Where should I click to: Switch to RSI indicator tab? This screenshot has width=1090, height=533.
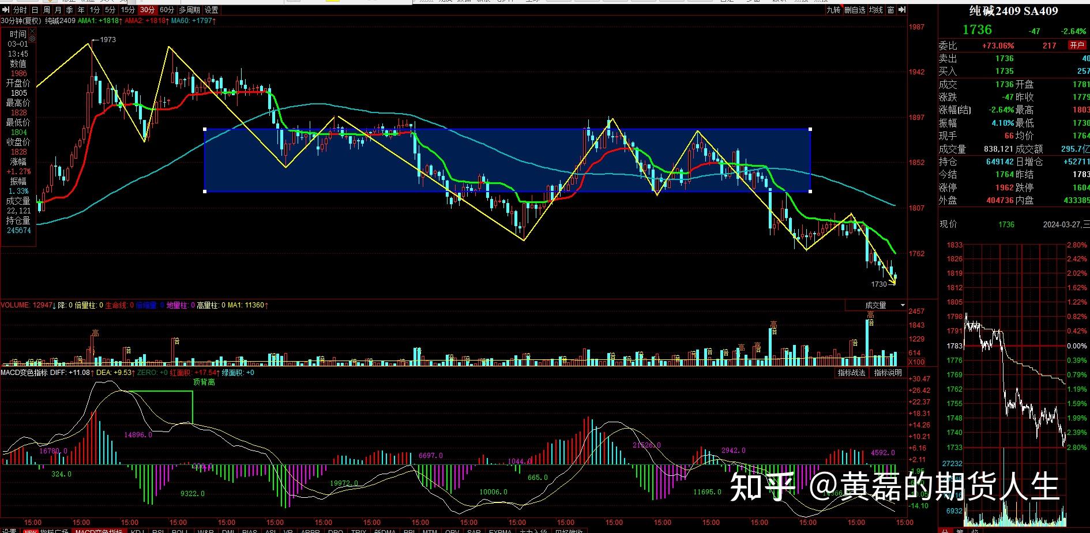tap(159, 531)
